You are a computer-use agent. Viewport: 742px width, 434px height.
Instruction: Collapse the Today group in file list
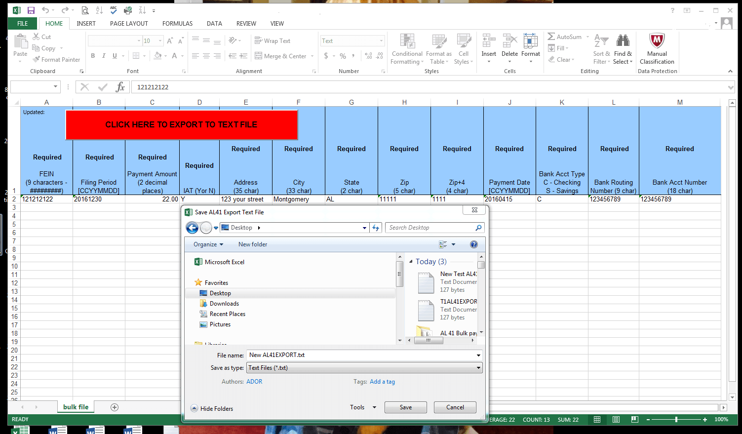coord(411,262)
